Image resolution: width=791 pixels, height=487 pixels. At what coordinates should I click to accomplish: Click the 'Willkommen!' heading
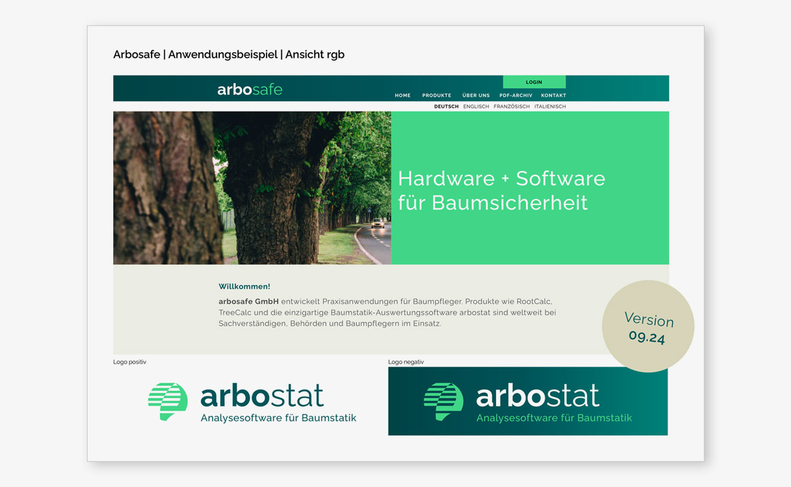click(244, 287)
